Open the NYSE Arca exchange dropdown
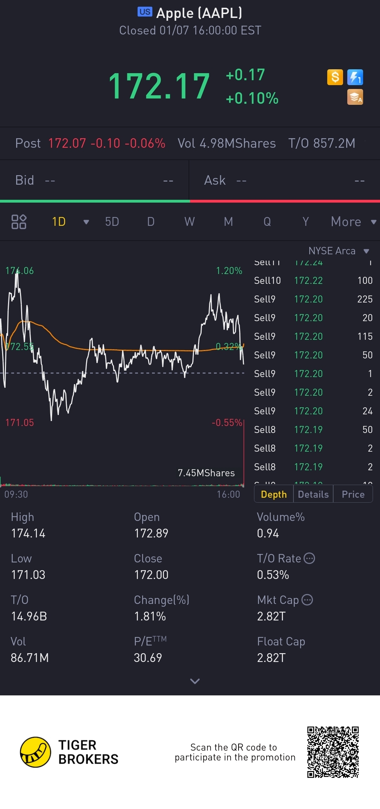Viewport: 380px width, 809px height. tap(338, 251)
